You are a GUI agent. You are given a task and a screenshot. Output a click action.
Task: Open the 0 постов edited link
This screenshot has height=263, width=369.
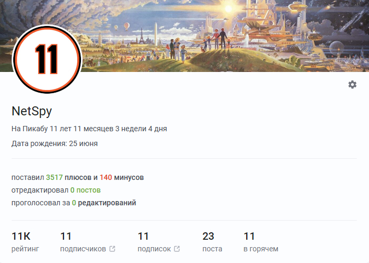(85, 190)
